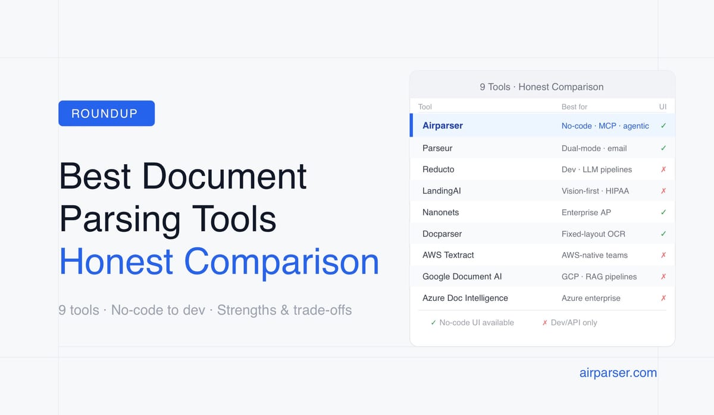Image resolution: width=714 pixels, height=415 pixels.
Task: Select the Airparser row name
Action: point(443,125)
